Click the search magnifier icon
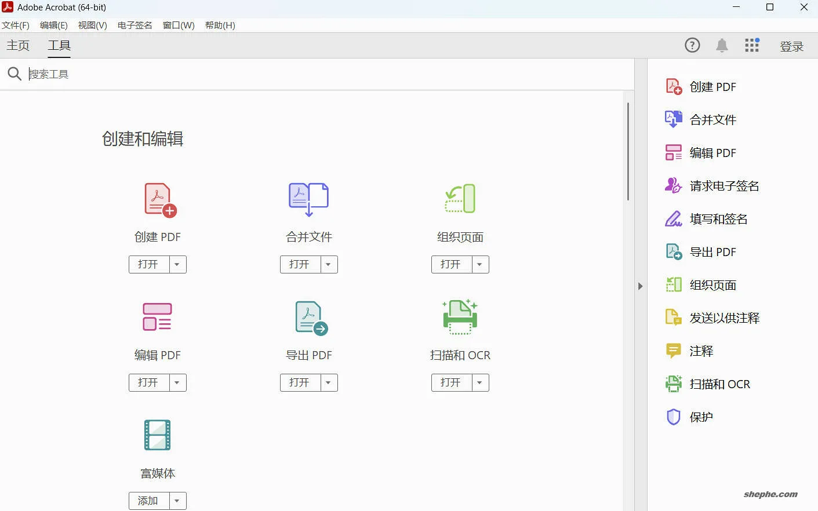This screenshot has height=511, width=818. 14,74
